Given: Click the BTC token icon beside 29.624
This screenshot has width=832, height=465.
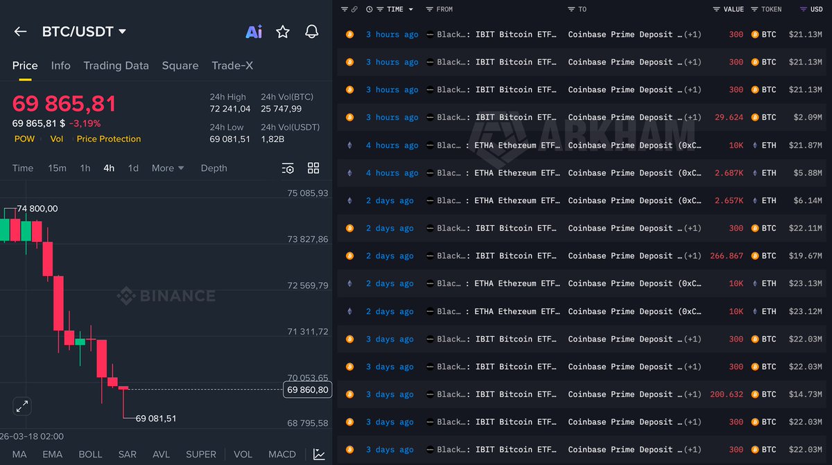Looking at the screenshot, I should 755,117.
